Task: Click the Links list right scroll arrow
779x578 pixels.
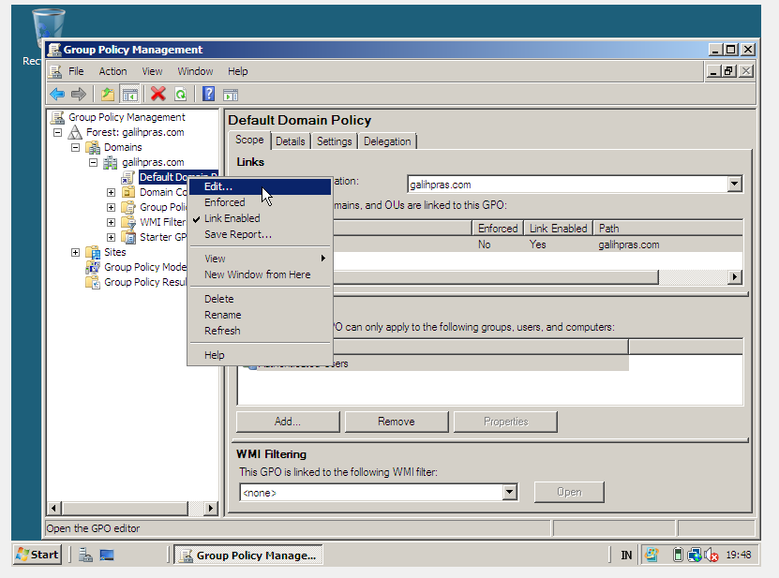Action: (x=735, y=277)
